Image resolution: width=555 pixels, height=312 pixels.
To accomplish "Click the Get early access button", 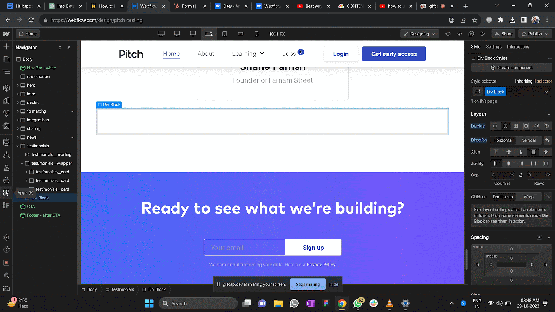I will pos(394,54).
